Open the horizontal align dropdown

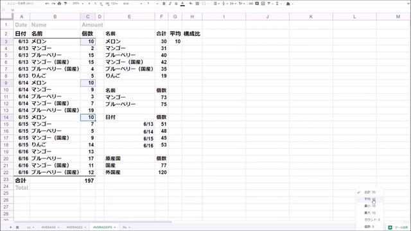click(216, 4)
